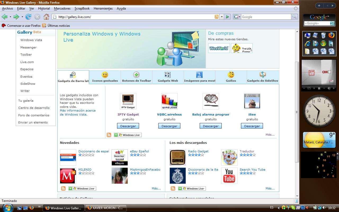The height and width of the screenshot is (212, 339).
Task: Open the back button history dropdown arrow
Action: (10, 17)
